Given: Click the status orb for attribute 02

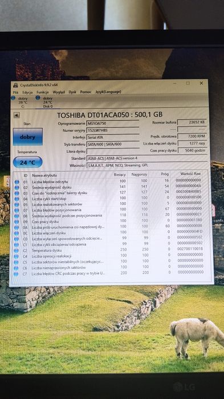Looking at the screenshot, I should tap(17, 188).
